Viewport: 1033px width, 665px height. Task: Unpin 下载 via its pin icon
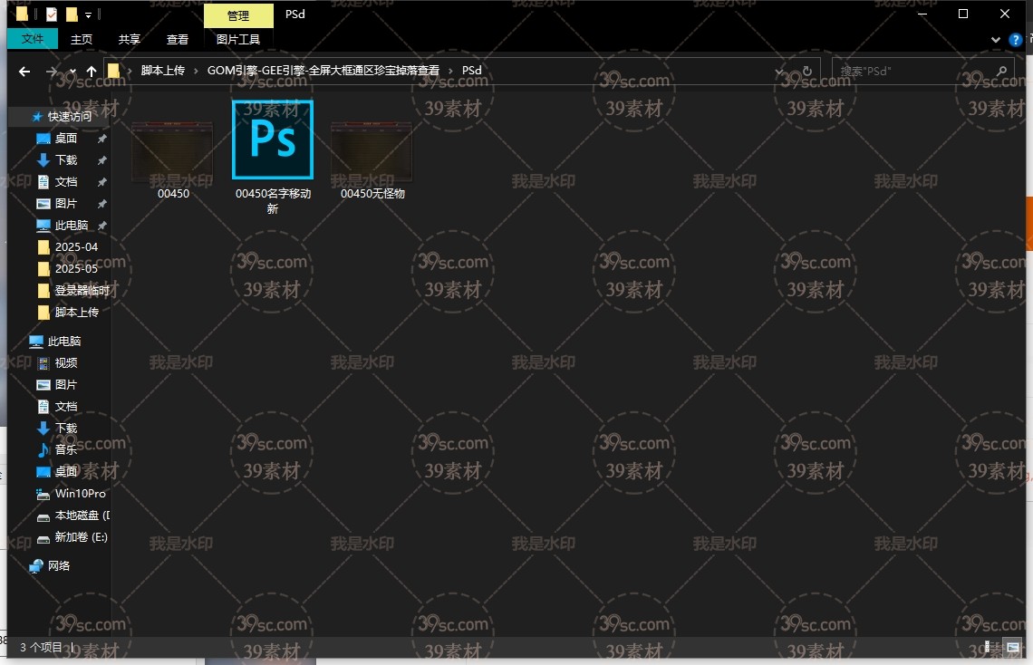click(102, 160)
